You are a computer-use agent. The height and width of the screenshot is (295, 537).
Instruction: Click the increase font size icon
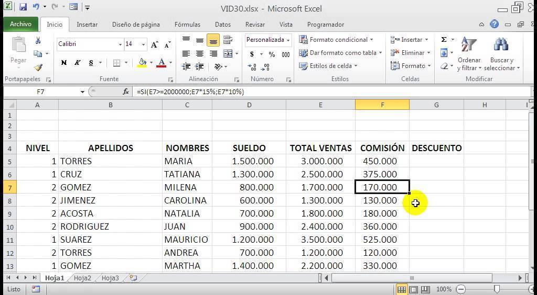tap(155, 45)
